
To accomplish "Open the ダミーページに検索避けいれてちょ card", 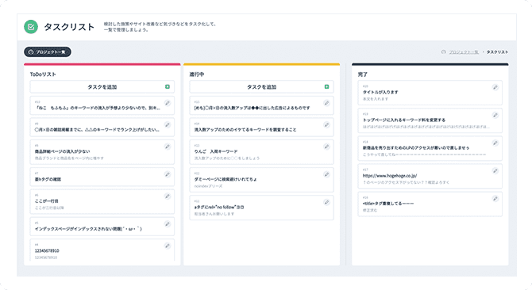I will tap(261, 180).
